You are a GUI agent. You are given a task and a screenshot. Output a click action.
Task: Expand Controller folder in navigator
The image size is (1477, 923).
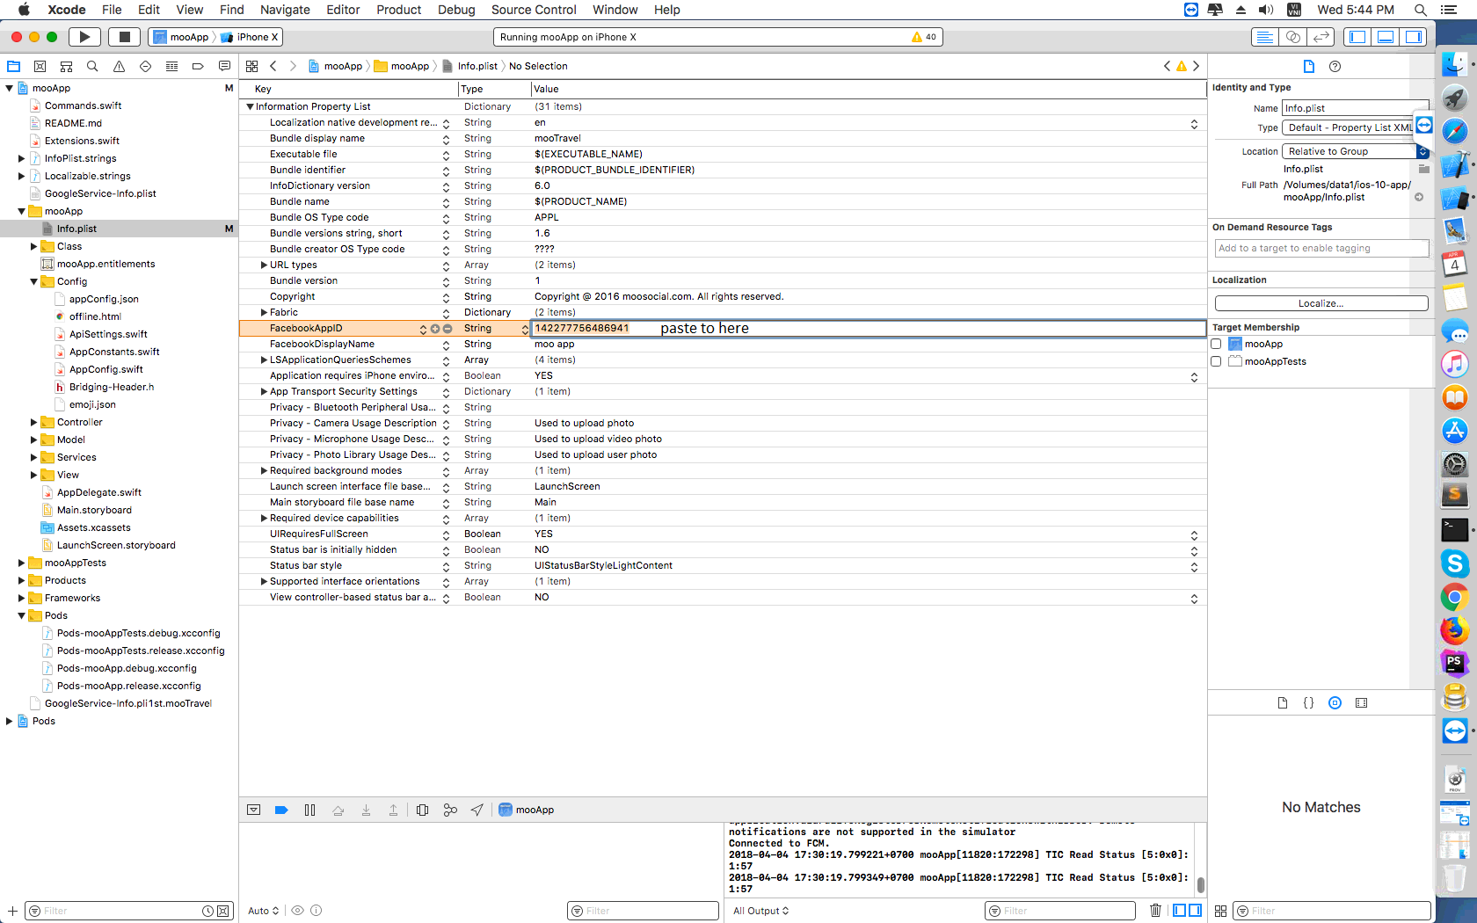point(34,422)
